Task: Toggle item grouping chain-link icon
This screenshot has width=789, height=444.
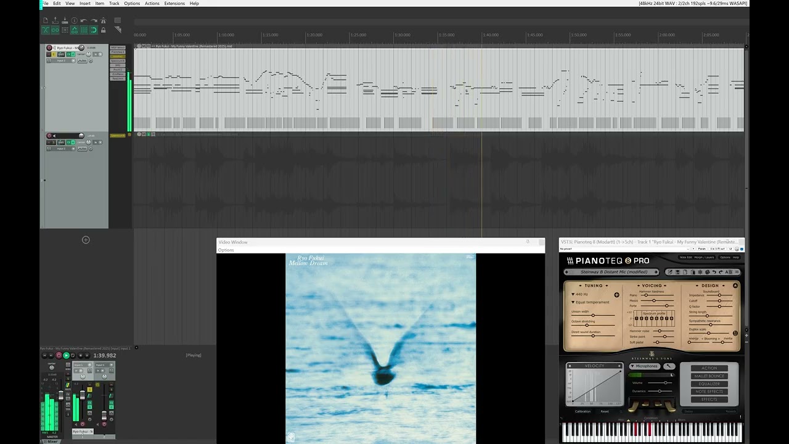Action: 55,30
